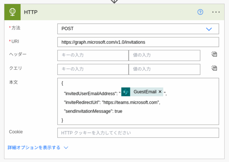Switch クエリ to text mode icon
Viewport: 229px width, 162px height.
(214, 68)
